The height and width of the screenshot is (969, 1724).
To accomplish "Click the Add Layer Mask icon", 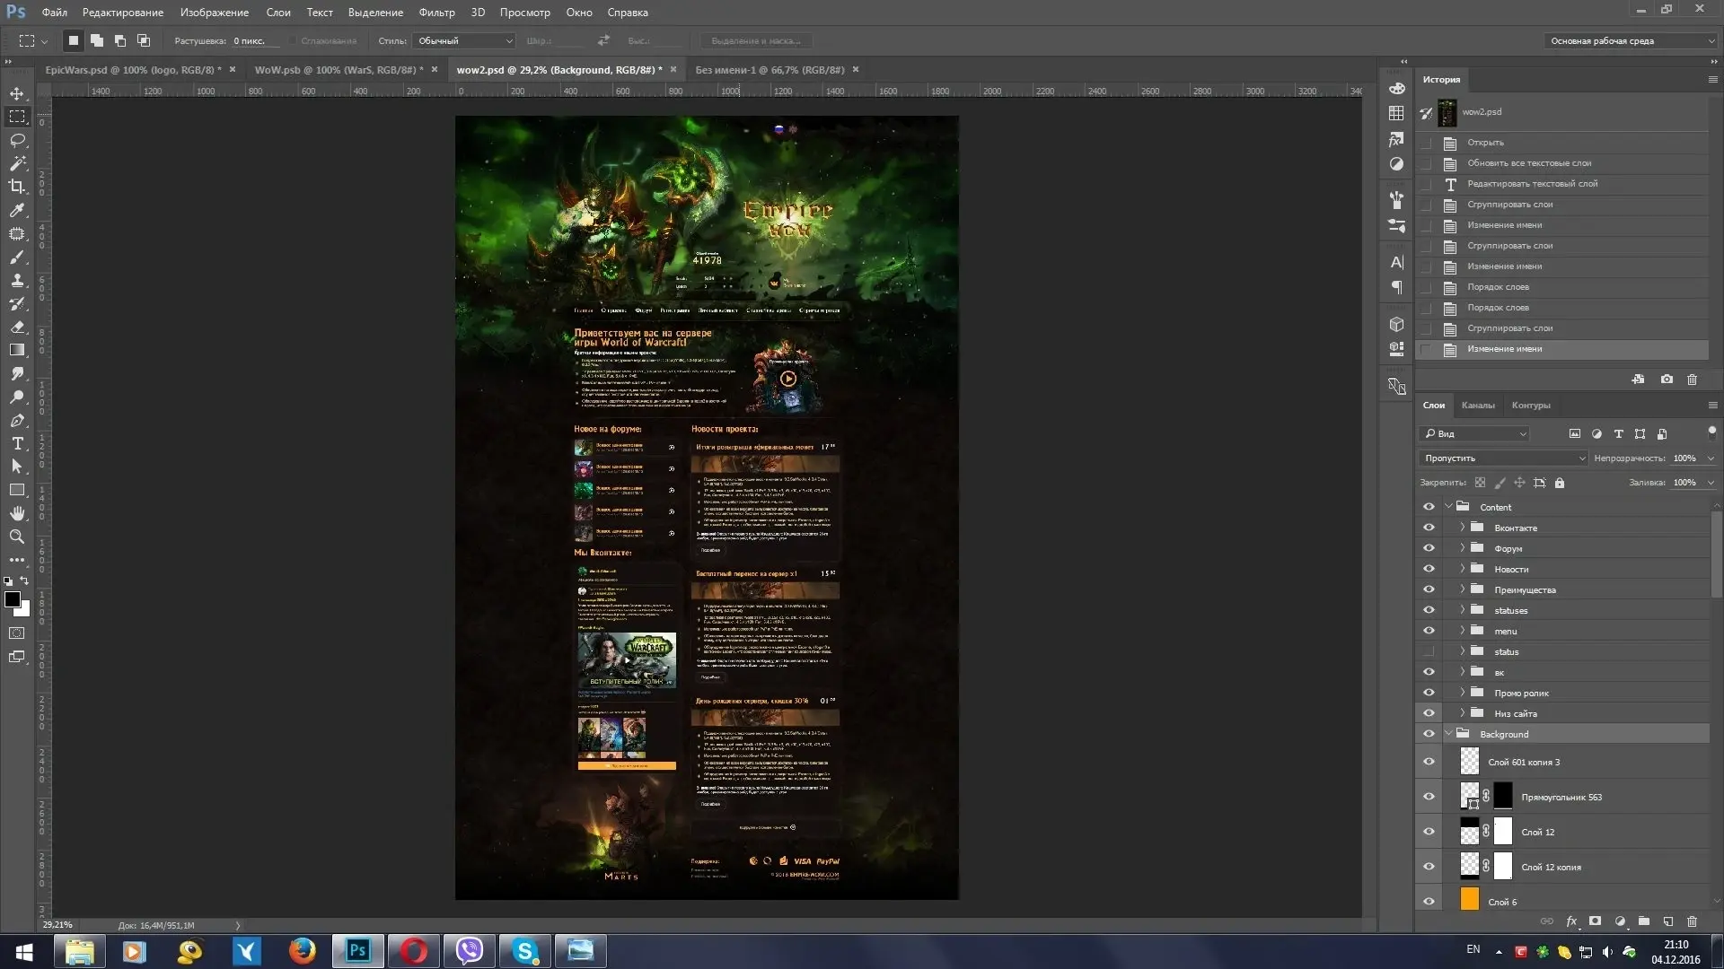I will [1596, 921].
